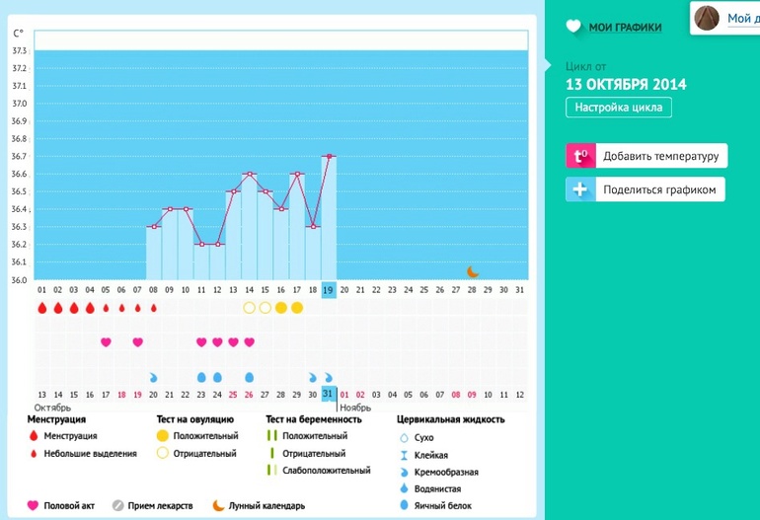
Task: Click the menstruation drop on day 01
Action: tap(42, 308)
